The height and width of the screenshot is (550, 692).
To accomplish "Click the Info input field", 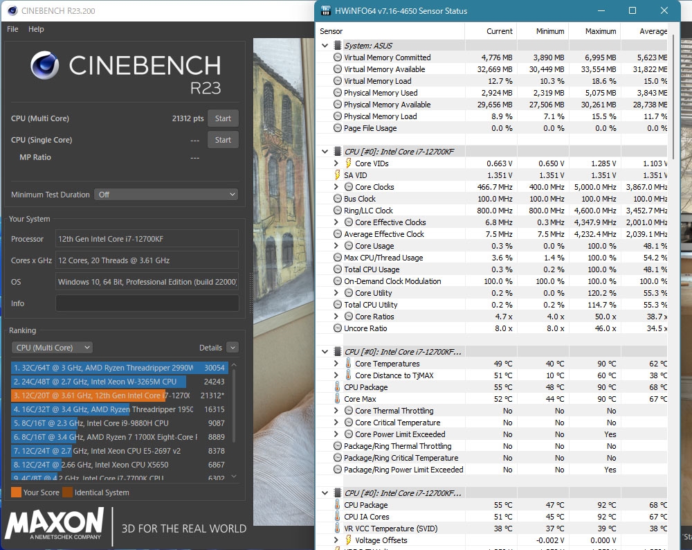I will (x=147, y=303).
